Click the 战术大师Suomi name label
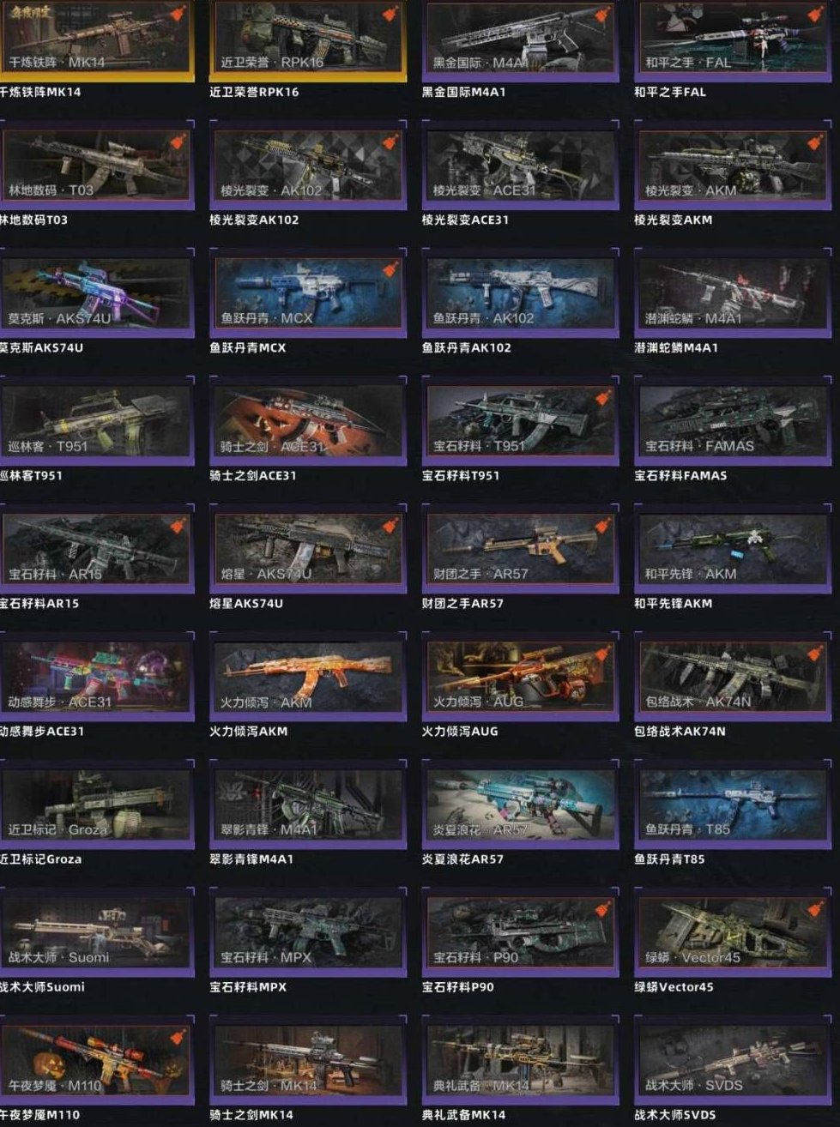 tap(42, 987)
